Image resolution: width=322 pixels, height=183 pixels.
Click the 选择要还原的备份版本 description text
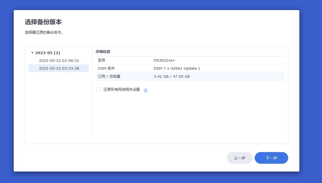click(x=44, y=32)
